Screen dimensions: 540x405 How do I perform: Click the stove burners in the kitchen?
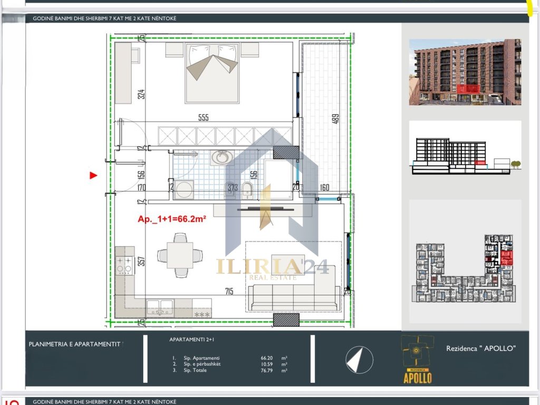[x=124, y=265]
